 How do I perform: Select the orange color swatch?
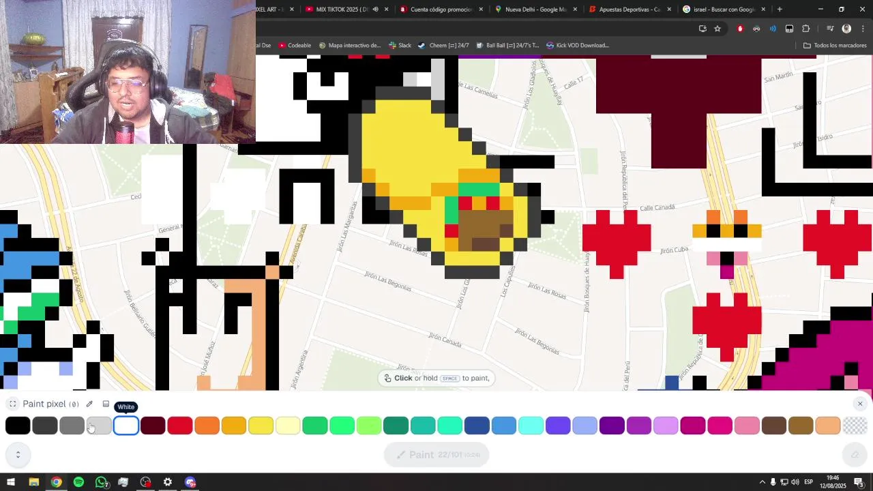click(207, 426)
